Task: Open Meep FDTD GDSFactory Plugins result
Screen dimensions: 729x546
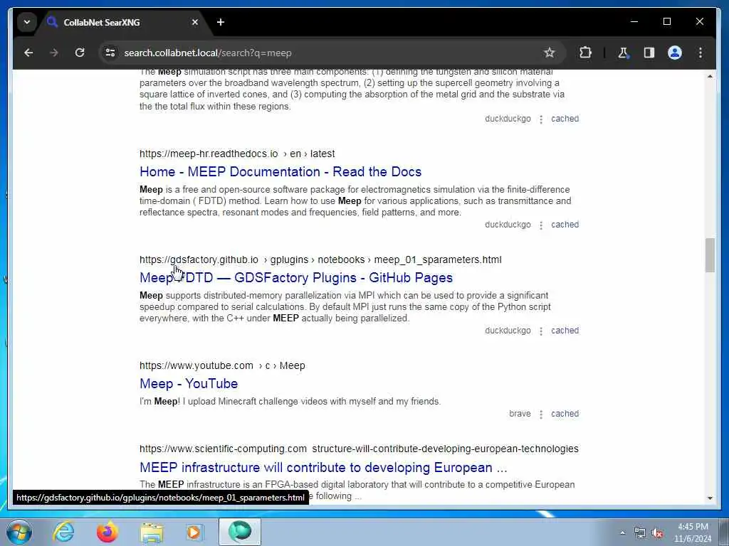Action: point(296,278)
